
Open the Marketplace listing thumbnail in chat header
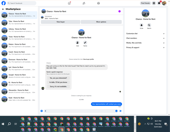point(42,17)
